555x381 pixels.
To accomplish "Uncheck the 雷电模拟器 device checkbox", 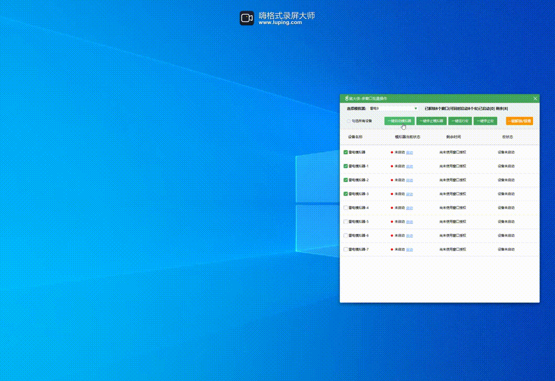I will pos(346,152).
